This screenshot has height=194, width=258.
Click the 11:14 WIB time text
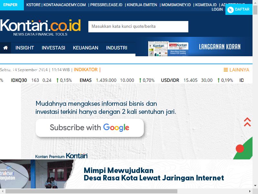click(x=61, y=70)
